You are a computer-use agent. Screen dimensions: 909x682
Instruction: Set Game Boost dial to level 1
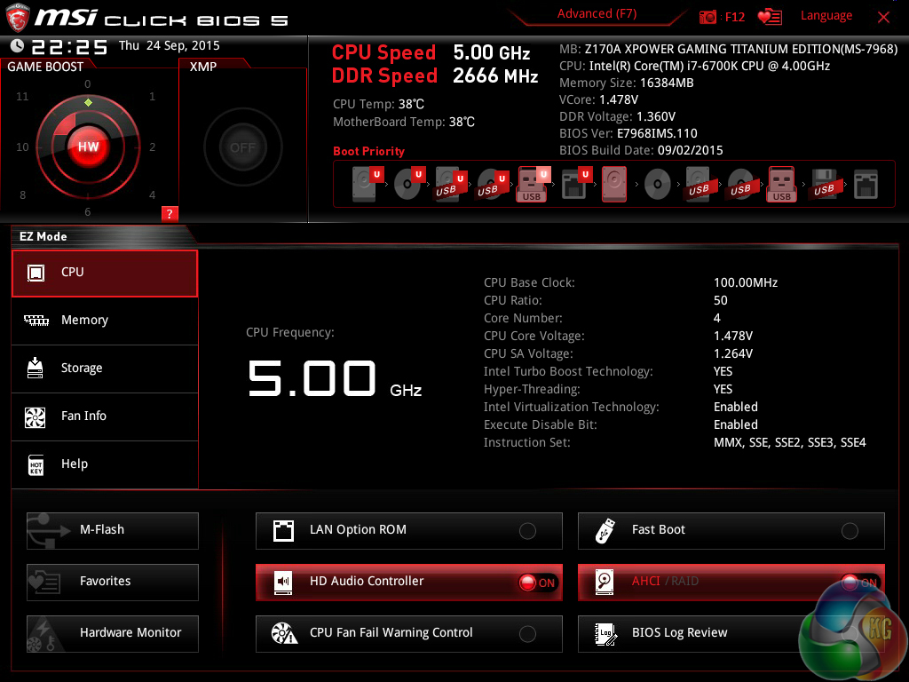click(x=152, y=96)
